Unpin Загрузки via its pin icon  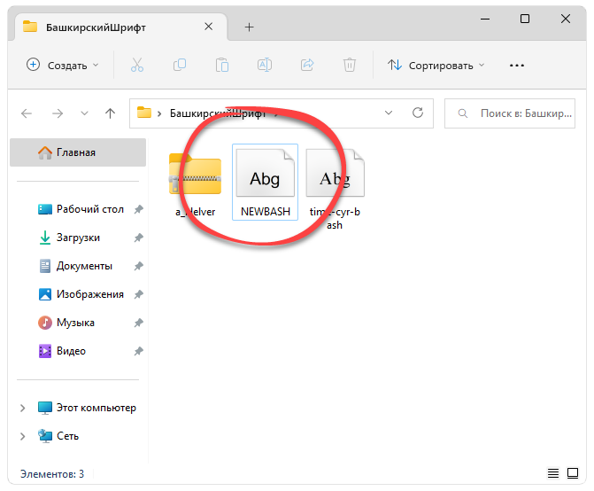pyautogui.click(x=139, y=238)
